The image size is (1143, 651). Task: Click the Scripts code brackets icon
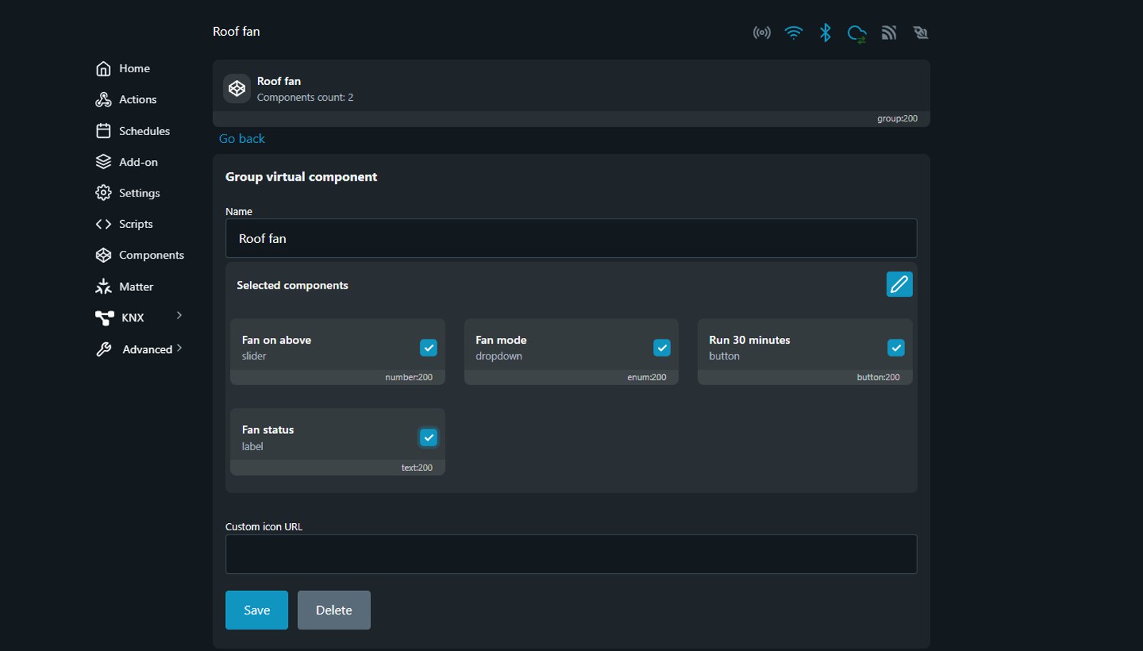point(104,224)
